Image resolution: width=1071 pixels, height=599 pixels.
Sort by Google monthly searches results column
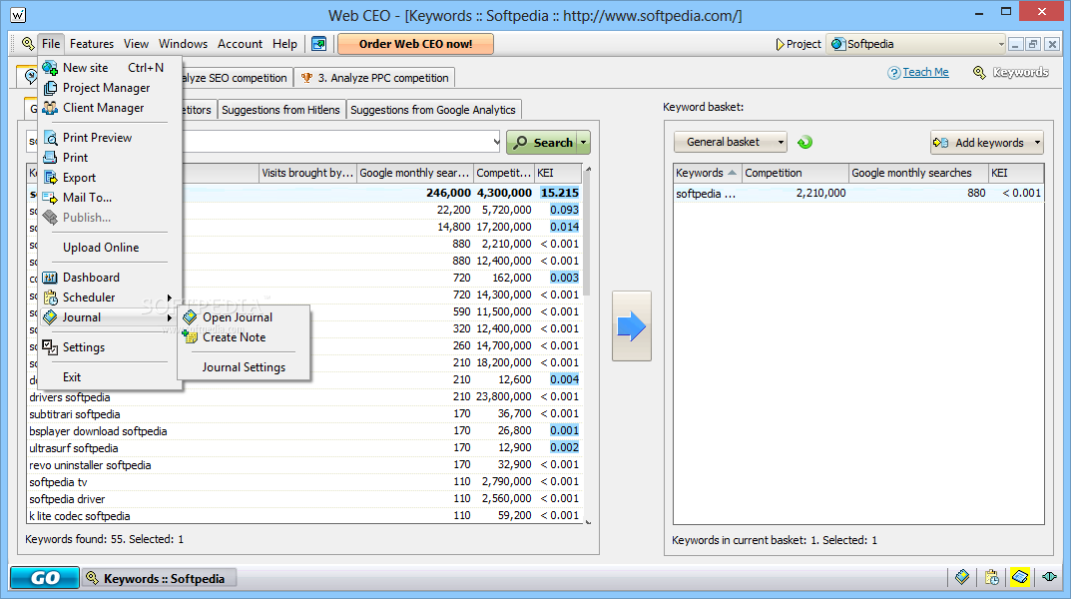pos(414,173)
